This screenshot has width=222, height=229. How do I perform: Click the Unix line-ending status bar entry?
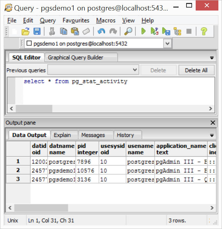pyautogui.click(x=13, y=220)
